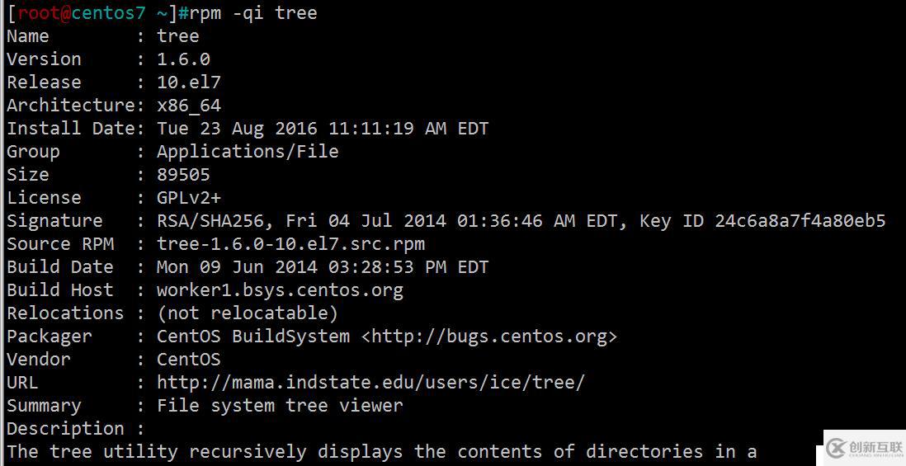Click the (not relocatable) text
906x466 pixels.
248,313
